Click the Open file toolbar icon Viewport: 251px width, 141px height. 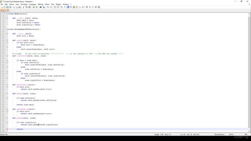point(4,7)
